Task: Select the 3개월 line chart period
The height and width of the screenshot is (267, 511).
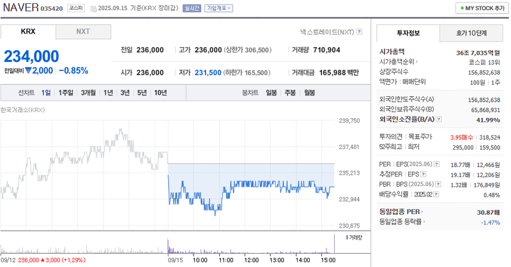Action: pos(88,92)
